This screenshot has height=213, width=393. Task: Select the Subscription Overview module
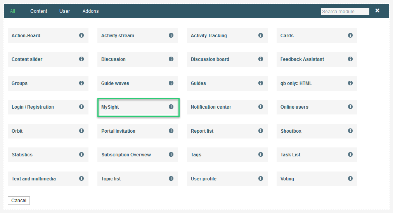point(138,155)
